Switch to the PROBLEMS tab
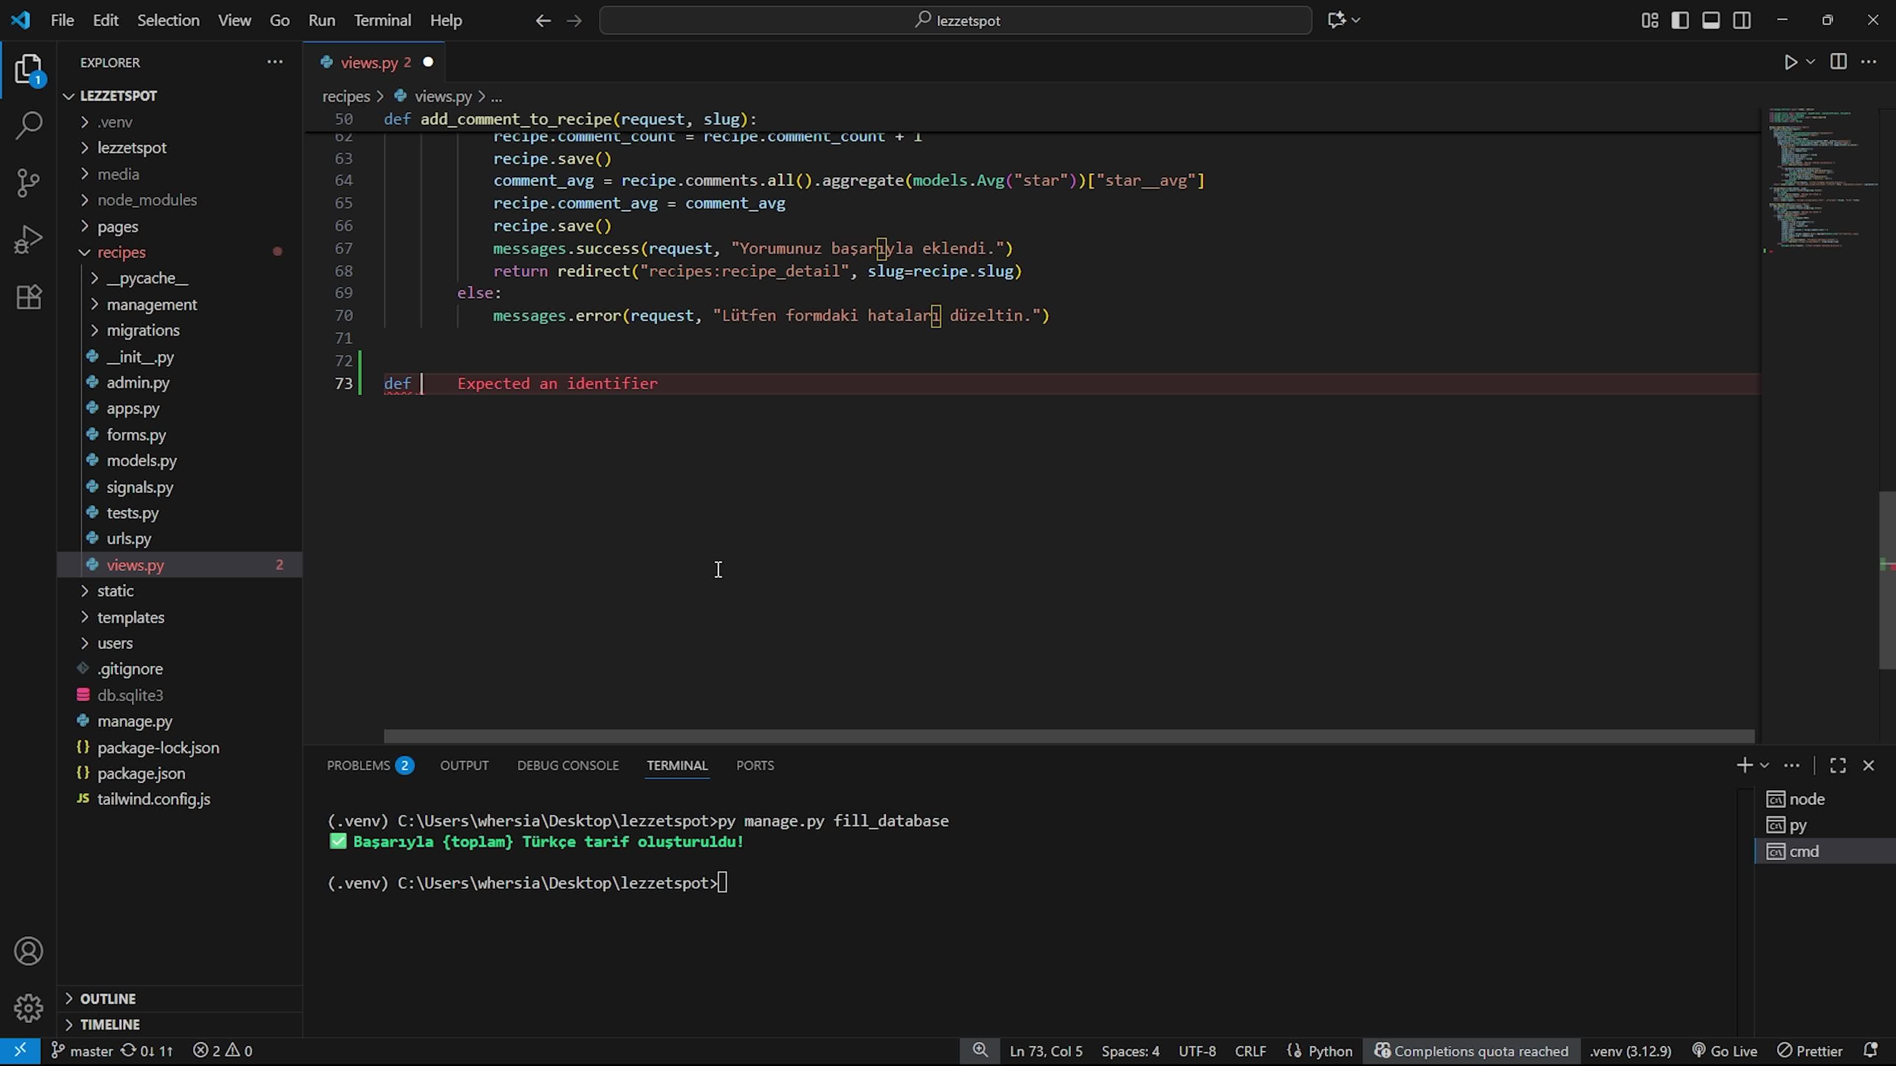 point(358,765)
